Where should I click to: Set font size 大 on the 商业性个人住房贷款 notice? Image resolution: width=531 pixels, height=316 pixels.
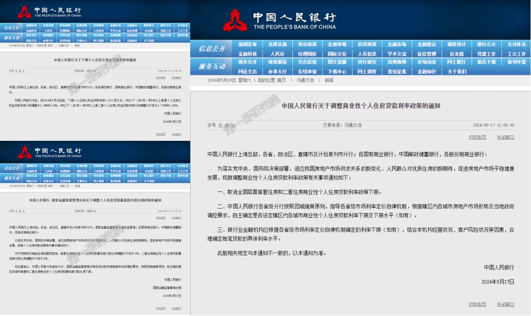(220, 125)
